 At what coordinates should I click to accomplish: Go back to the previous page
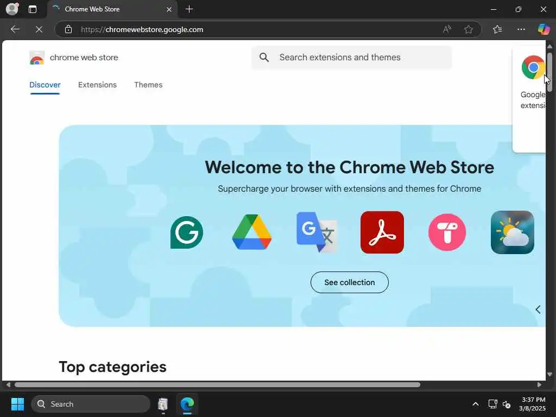click(15, 29)
